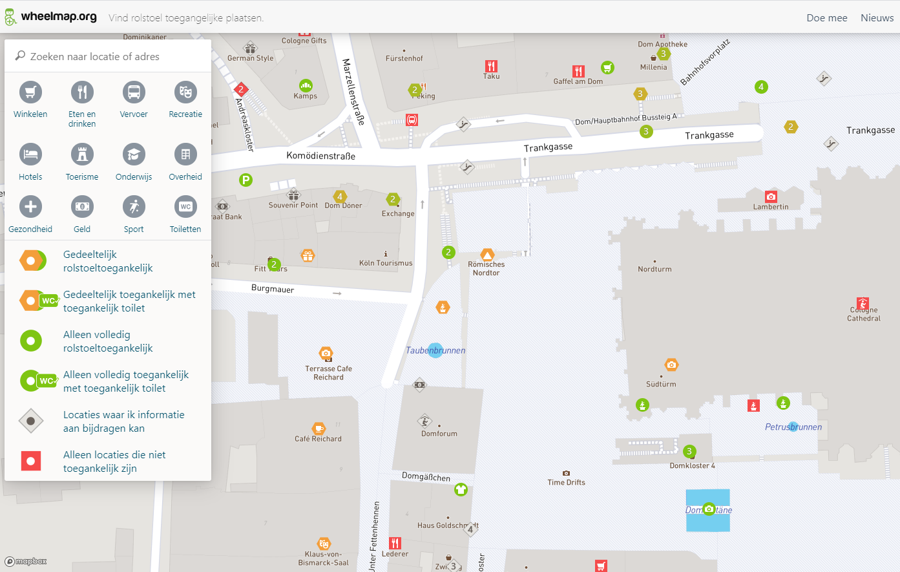This screenshot has width=900, height=572.
Task: Open the Nieuws menu item
Action: pos(877,18)
